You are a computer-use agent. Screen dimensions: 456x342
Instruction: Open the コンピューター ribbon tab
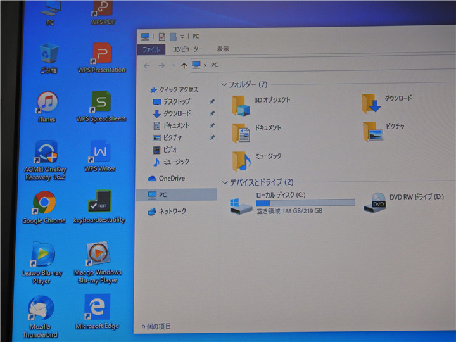pyautogui.click(x=187, y=49)
